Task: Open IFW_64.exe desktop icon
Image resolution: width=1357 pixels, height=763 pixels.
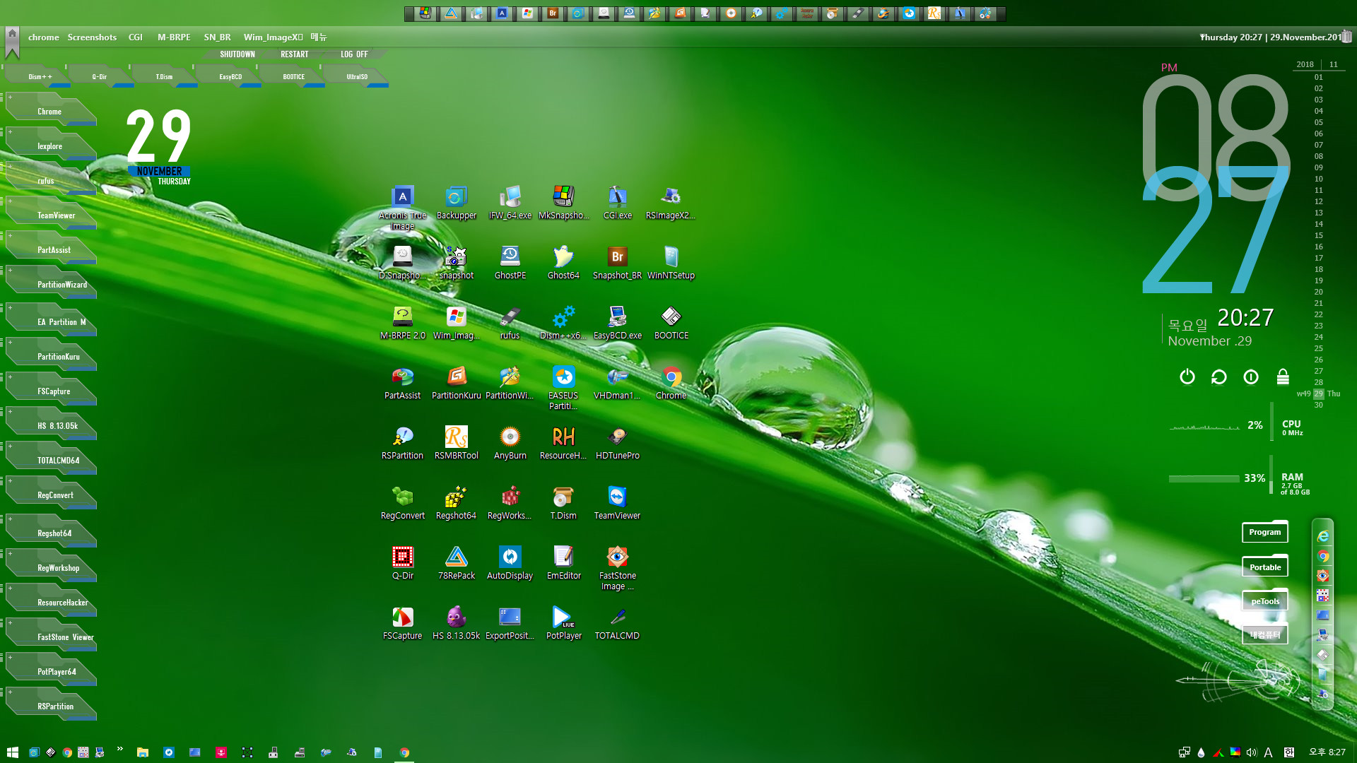Action: click(x=510, y=203)
